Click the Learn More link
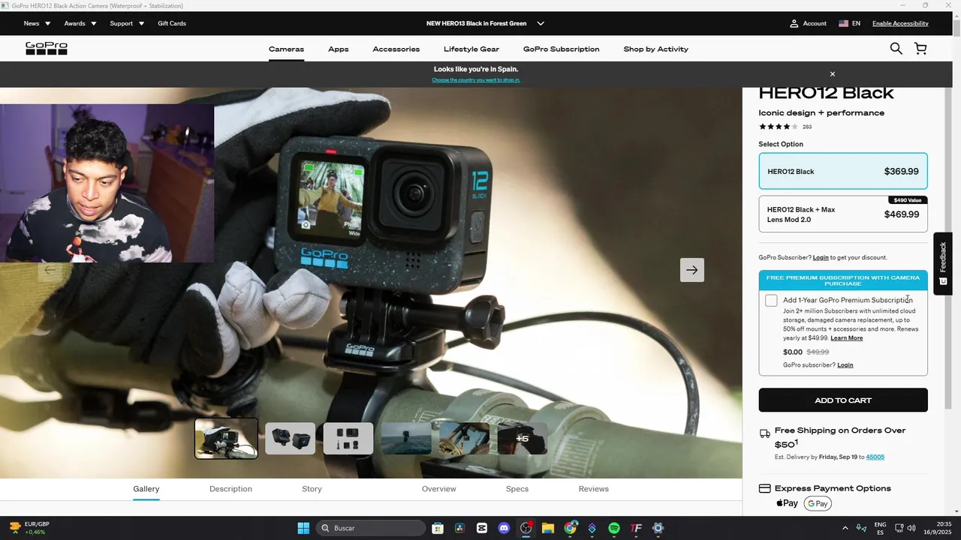 847,338
